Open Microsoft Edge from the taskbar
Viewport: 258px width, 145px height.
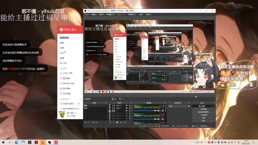[16, 142]
